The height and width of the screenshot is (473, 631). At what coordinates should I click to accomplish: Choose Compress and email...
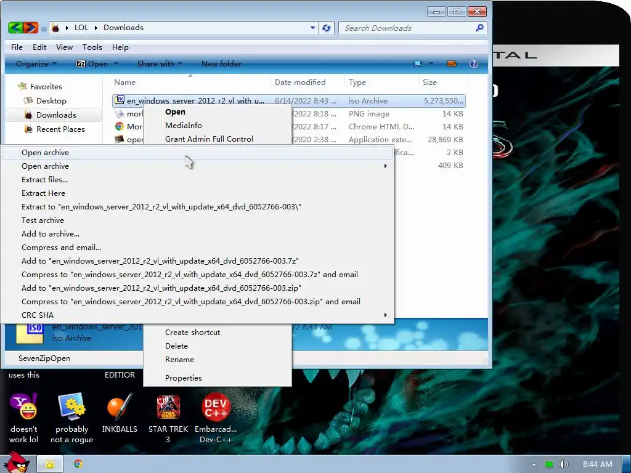pyautogui.click(x=197, y=248)
